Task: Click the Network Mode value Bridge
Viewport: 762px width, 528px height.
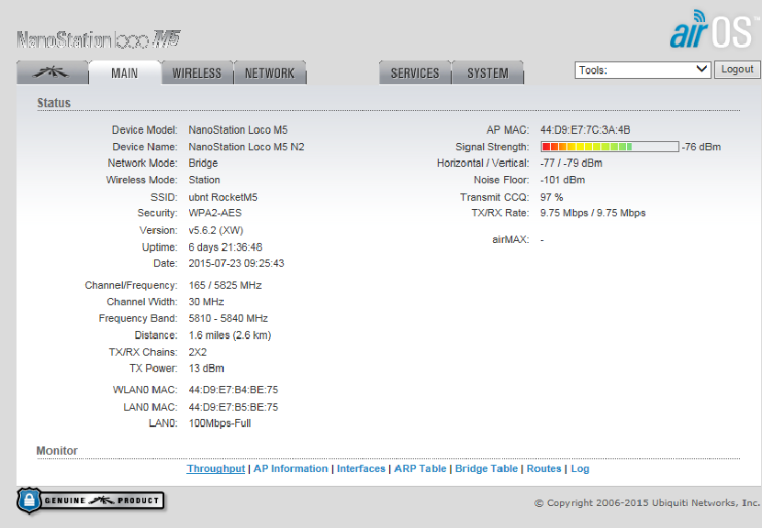Action: coord(203,163)
